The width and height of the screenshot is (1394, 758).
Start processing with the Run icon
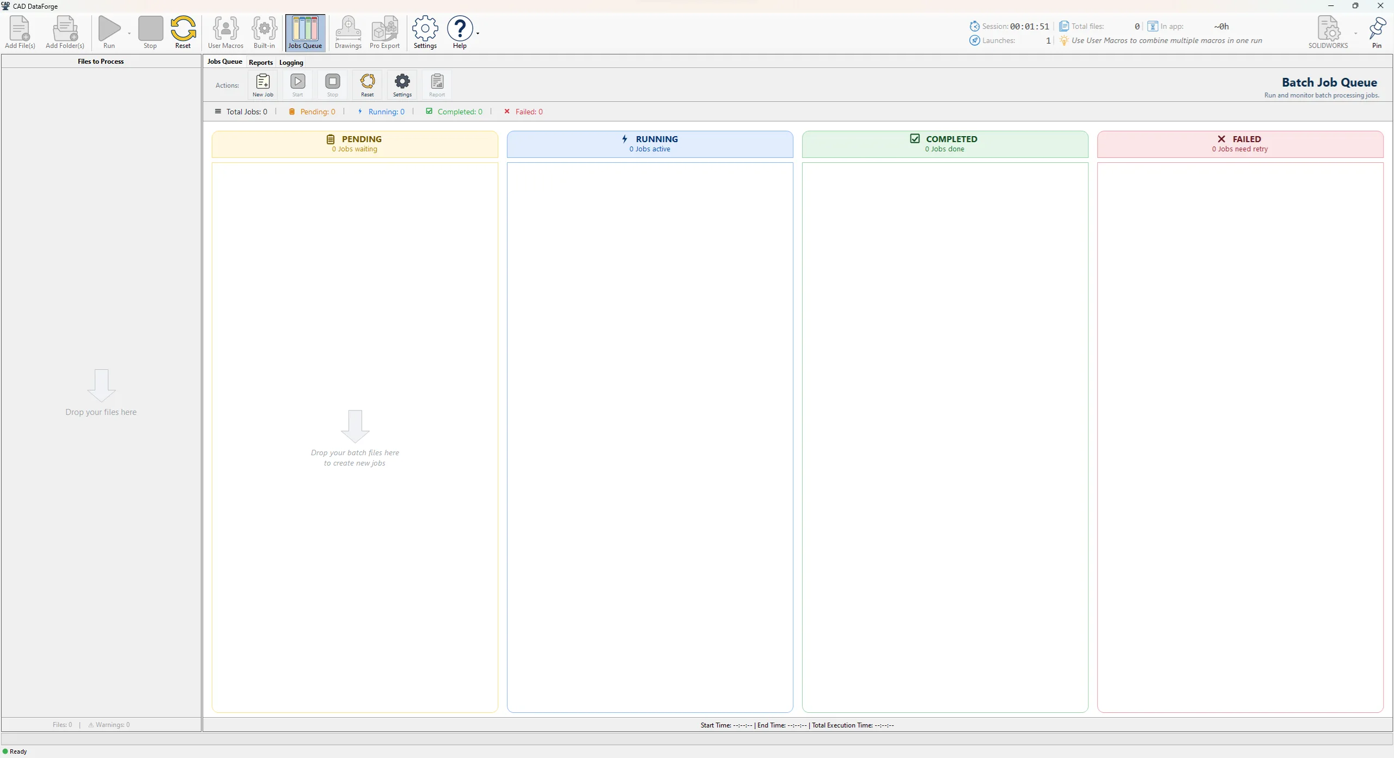(109, 28)
